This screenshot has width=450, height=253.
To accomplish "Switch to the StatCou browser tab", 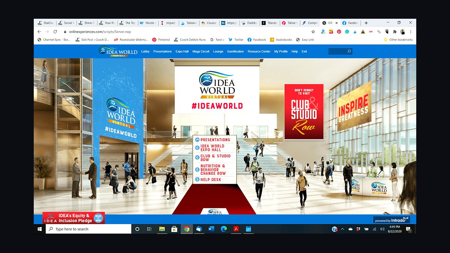I will (46, 23).
